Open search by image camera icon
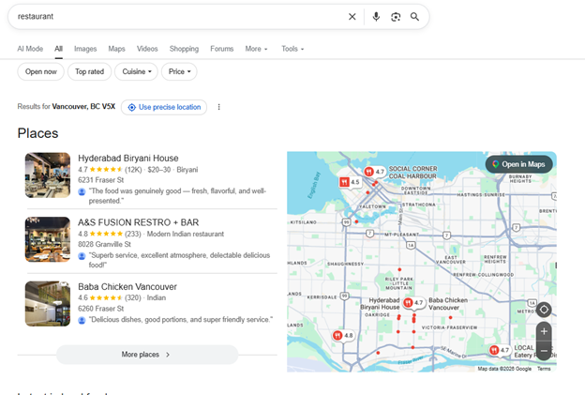 (396, 17)
